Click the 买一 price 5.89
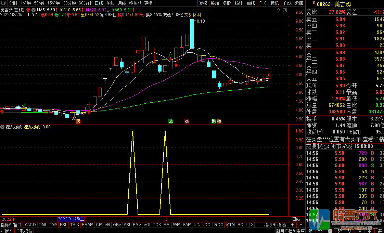This screenshot has width=384, height=233. pos(341,52)
